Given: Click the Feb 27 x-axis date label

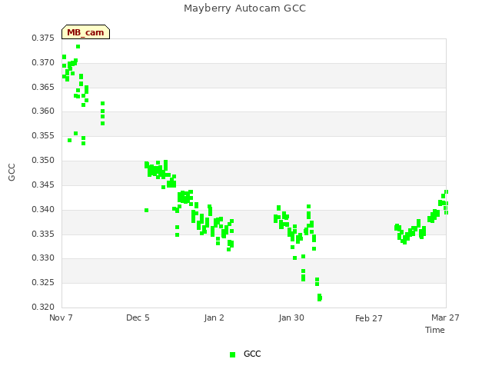Looking at the screenshot, I should pyautogui.click(x=369, y=318).
